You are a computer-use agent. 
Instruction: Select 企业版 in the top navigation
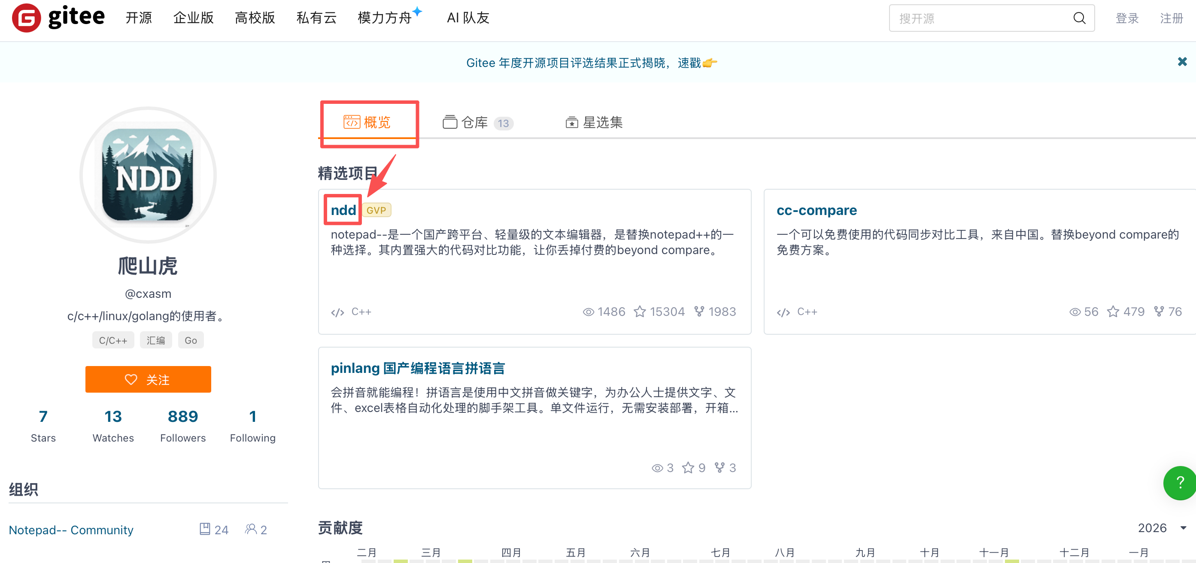tap(193, 18)
